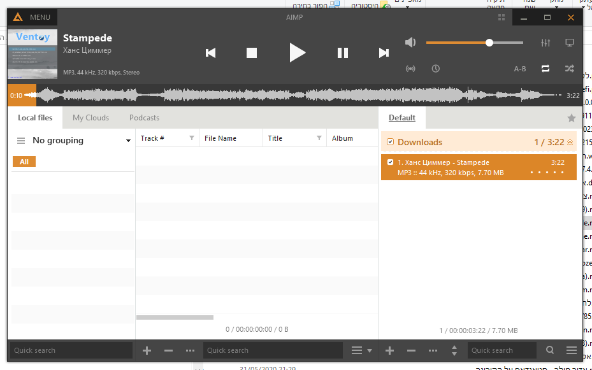Screen dimensions: 592x370
Task: Open the Track # column filter
Action: tap(192, 138)
